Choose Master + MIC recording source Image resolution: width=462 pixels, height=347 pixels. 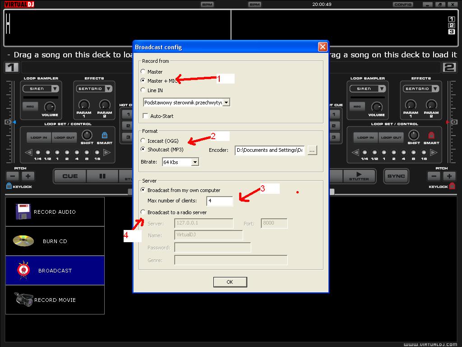143,80
